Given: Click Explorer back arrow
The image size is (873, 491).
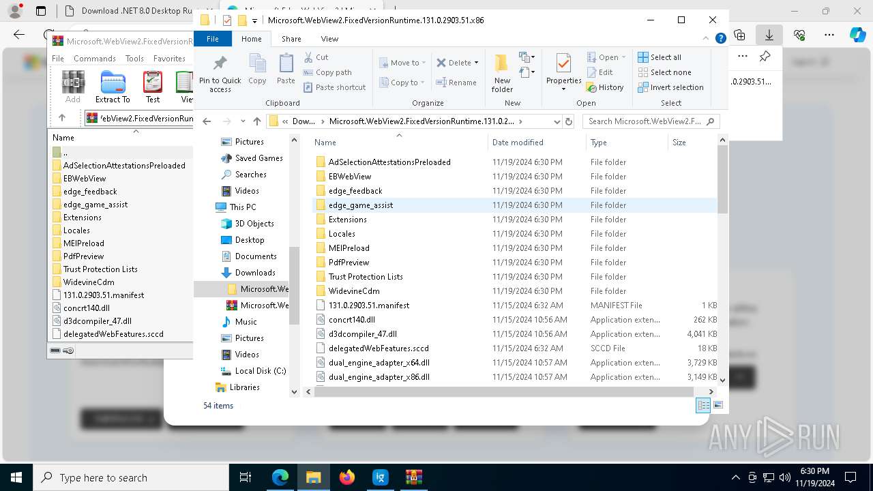Looking at the screenshot, I should 207,121.
